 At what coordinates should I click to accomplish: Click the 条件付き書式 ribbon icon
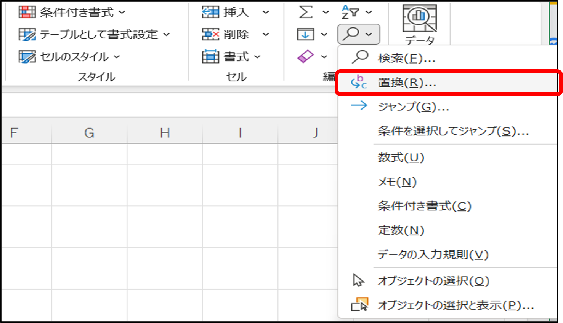[27, 12]
